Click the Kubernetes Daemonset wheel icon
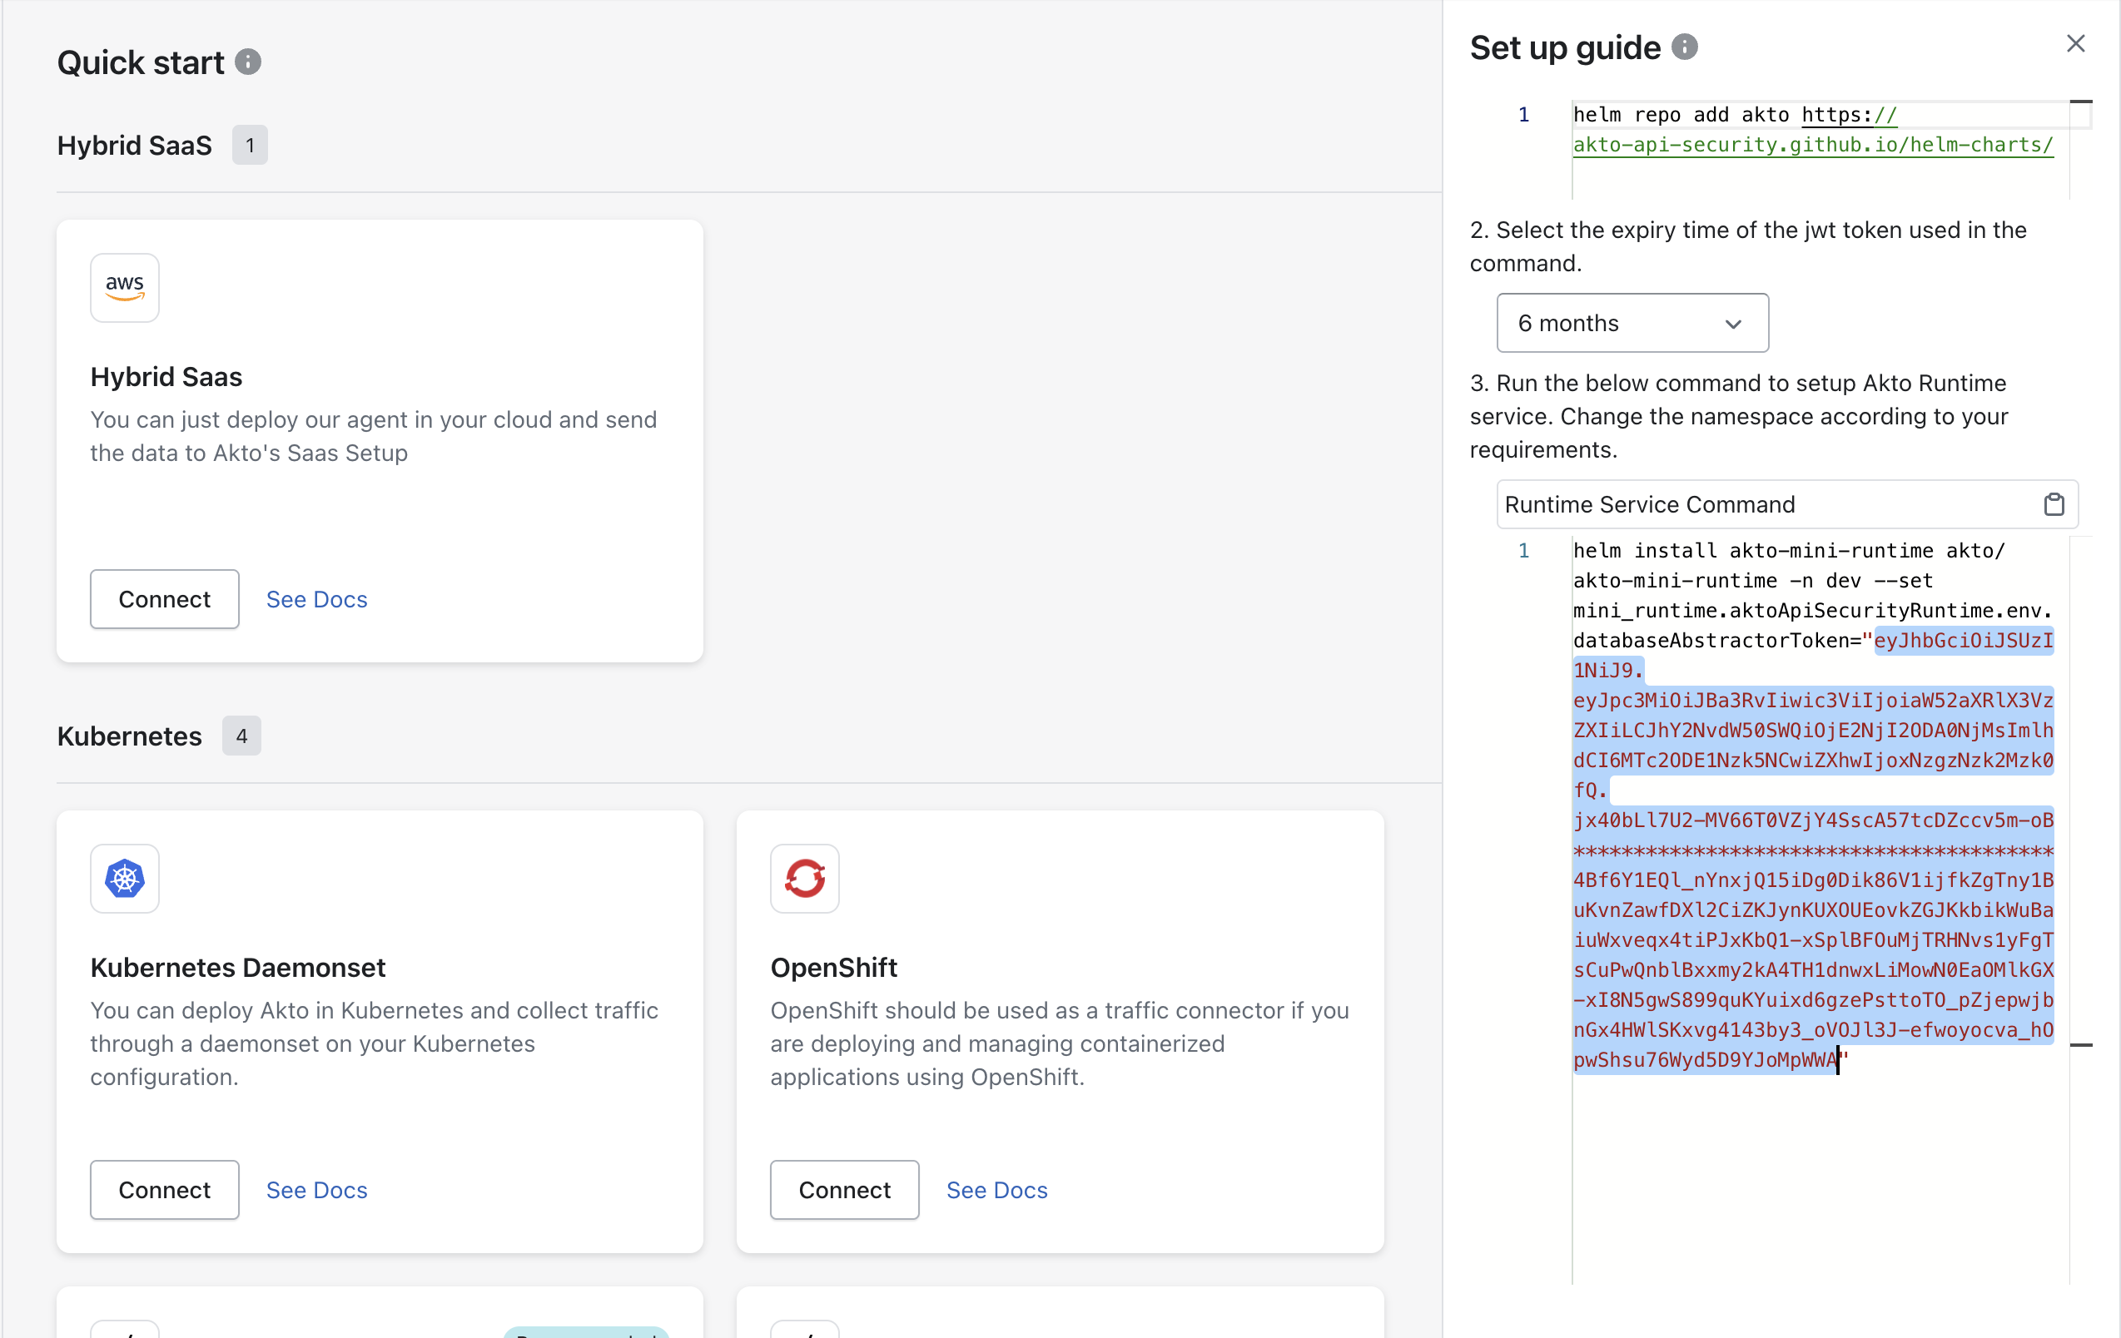This screenshot has width=2121, height=1338. point(124,879)
